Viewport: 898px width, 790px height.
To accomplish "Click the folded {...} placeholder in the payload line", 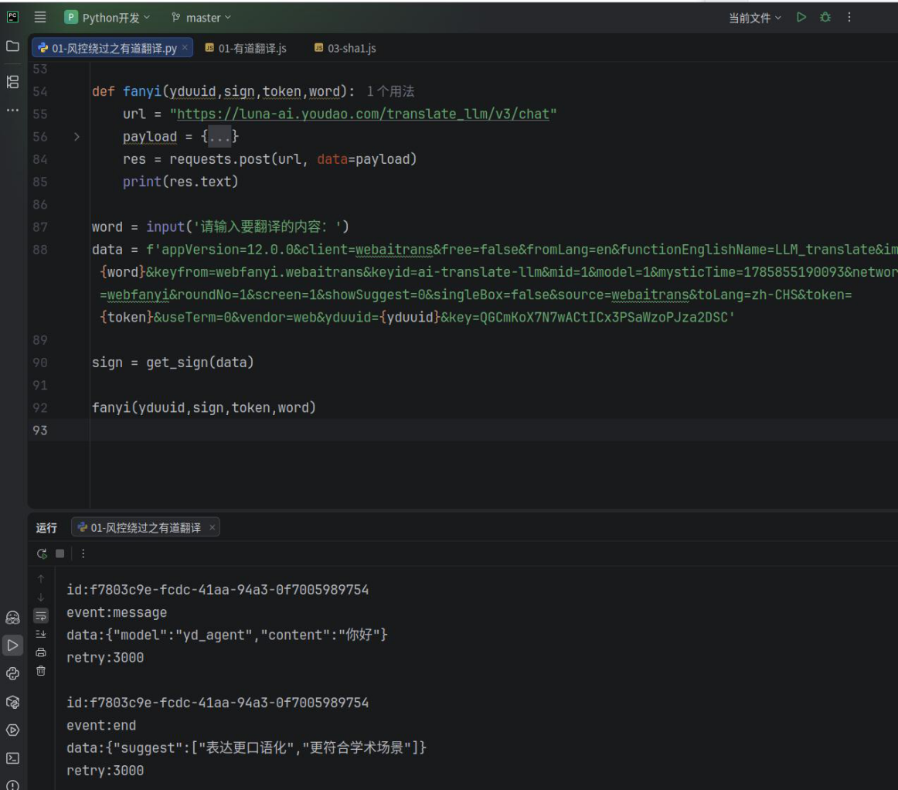I will pyautogui.click(x=220, y=136).
